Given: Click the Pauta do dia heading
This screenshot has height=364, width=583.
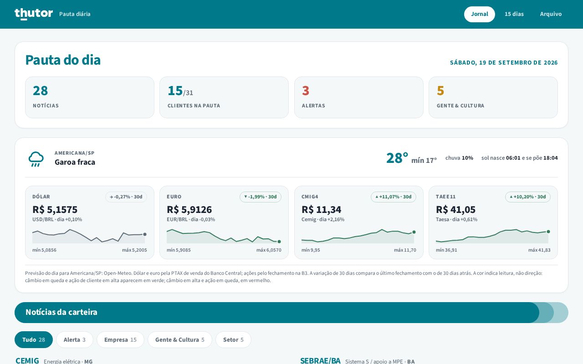Looking at the screenshot, I should (63, 60).
